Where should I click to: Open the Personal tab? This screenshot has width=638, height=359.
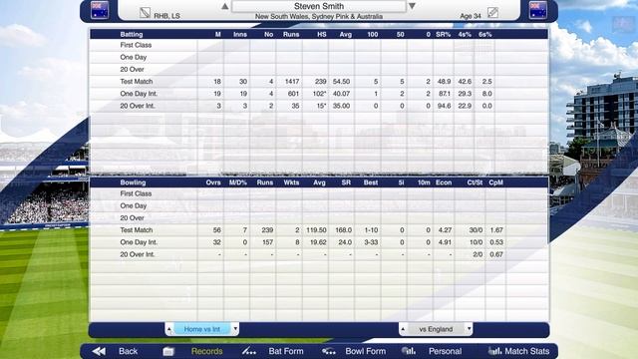tap(446, 351)
